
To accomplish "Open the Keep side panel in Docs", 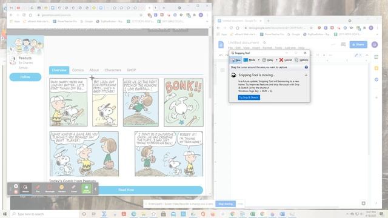I will [376, 68].
